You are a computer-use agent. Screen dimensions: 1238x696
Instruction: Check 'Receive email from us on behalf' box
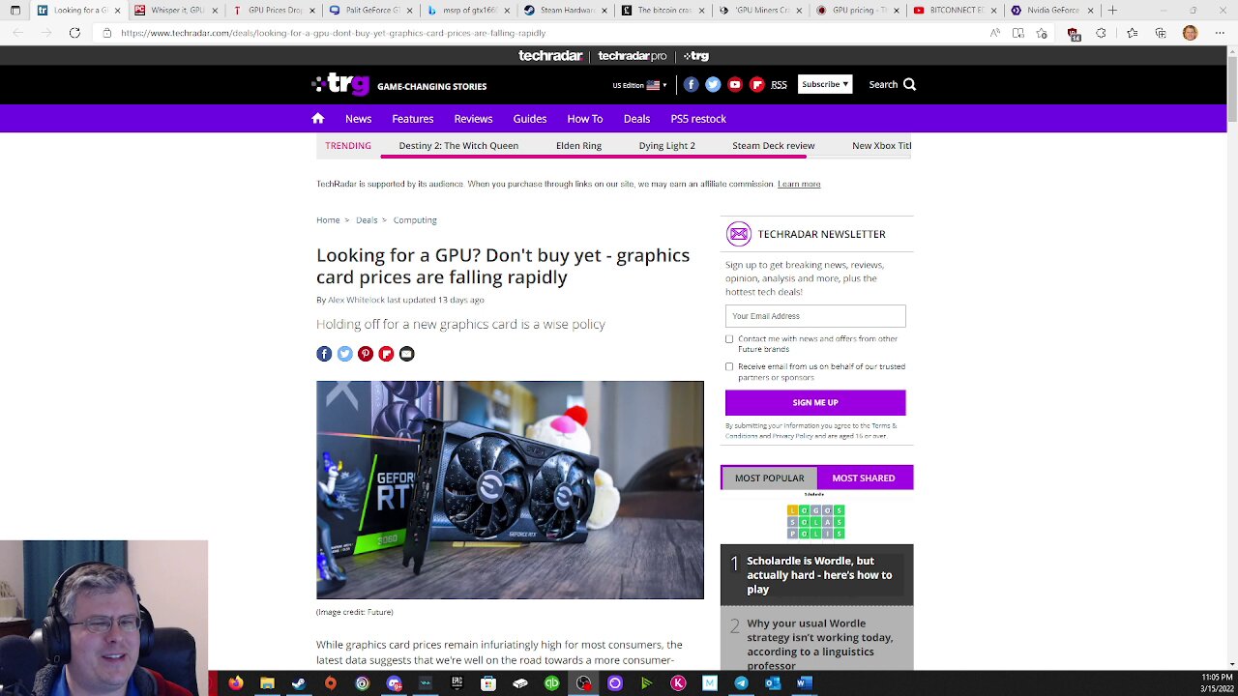pyautogui.click(x=729, y=366)
